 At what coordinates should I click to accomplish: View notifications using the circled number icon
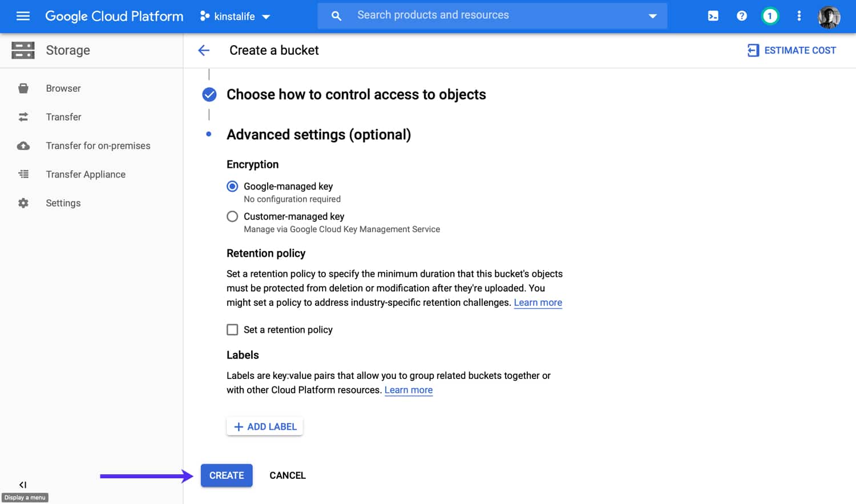[x=770, y=16]
